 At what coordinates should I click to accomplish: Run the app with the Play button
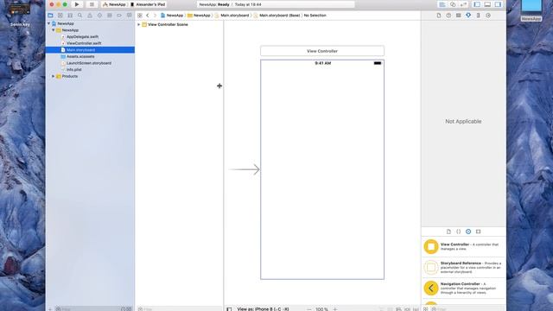click(x=77, y=4)
